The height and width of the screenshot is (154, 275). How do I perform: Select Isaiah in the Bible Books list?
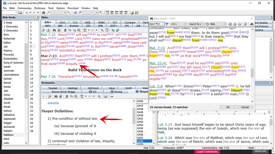tap(7, 67)
